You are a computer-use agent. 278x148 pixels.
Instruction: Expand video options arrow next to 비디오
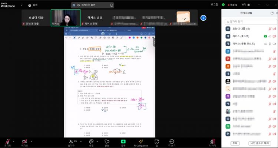point(32,141)
